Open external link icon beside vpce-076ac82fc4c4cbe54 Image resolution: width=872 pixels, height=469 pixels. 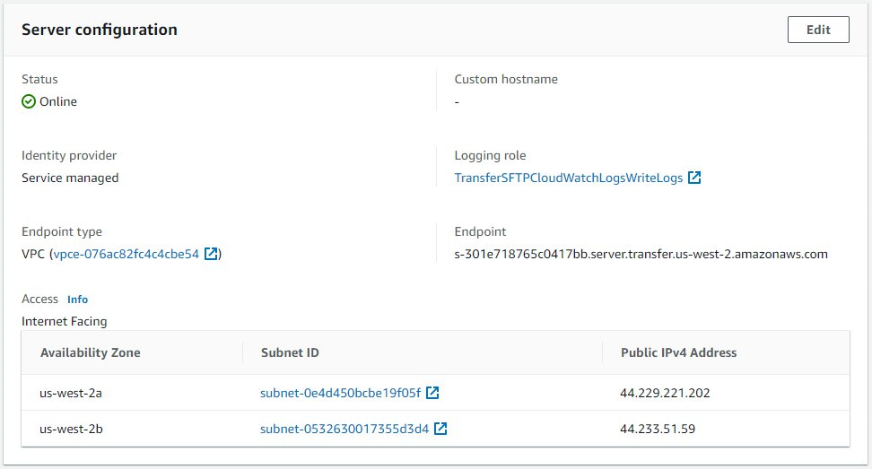click(211, 254)
